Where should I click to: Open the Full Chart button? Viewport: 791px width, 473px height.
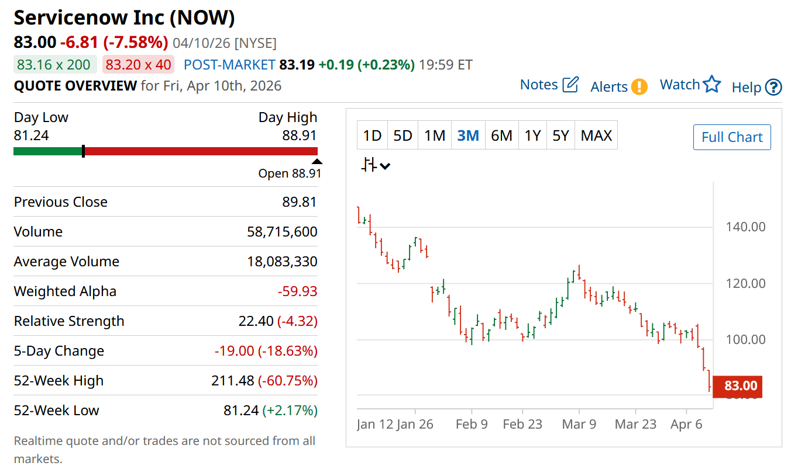[x=732, y=137]
